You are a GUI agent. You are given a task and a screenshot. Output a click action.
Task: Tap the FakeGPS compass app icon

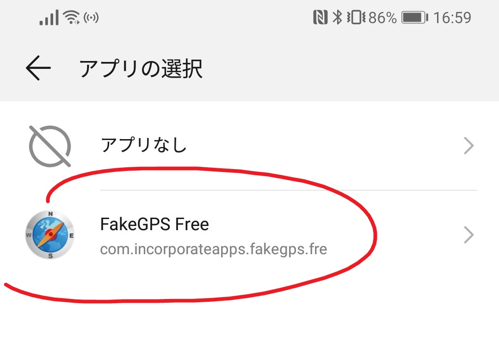[x=50, y=235]
